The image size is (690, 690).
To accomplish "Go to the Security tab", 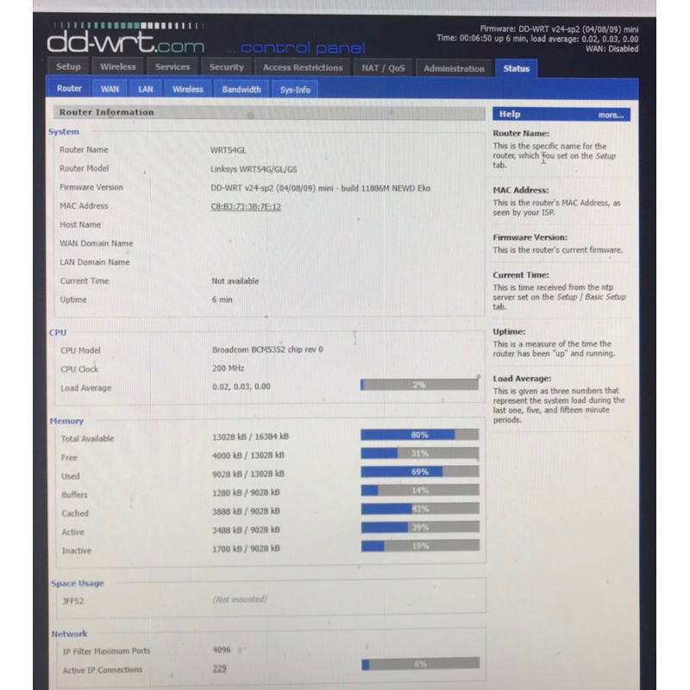I will tap(226, 67).
